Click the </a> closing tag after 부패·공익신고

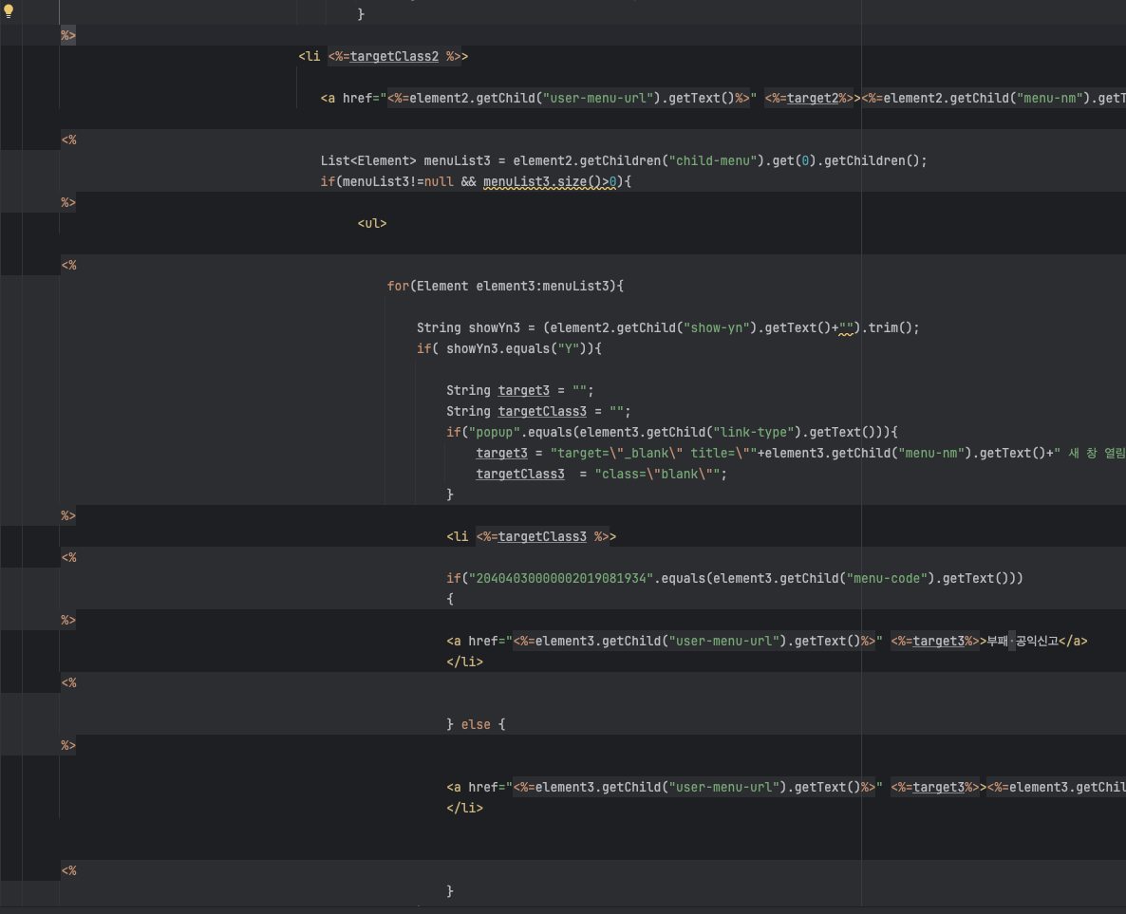(1073, 642)
